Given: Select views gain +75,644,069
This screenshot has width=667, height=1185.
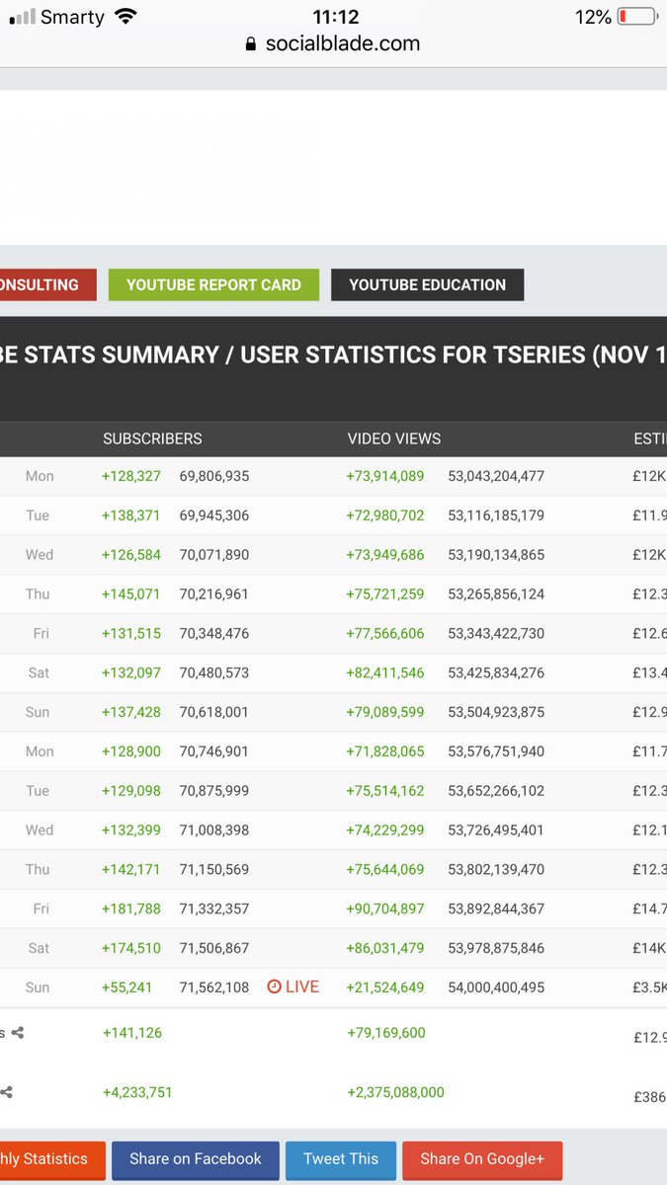Looking at the screenshot, I should pos(385,869).
